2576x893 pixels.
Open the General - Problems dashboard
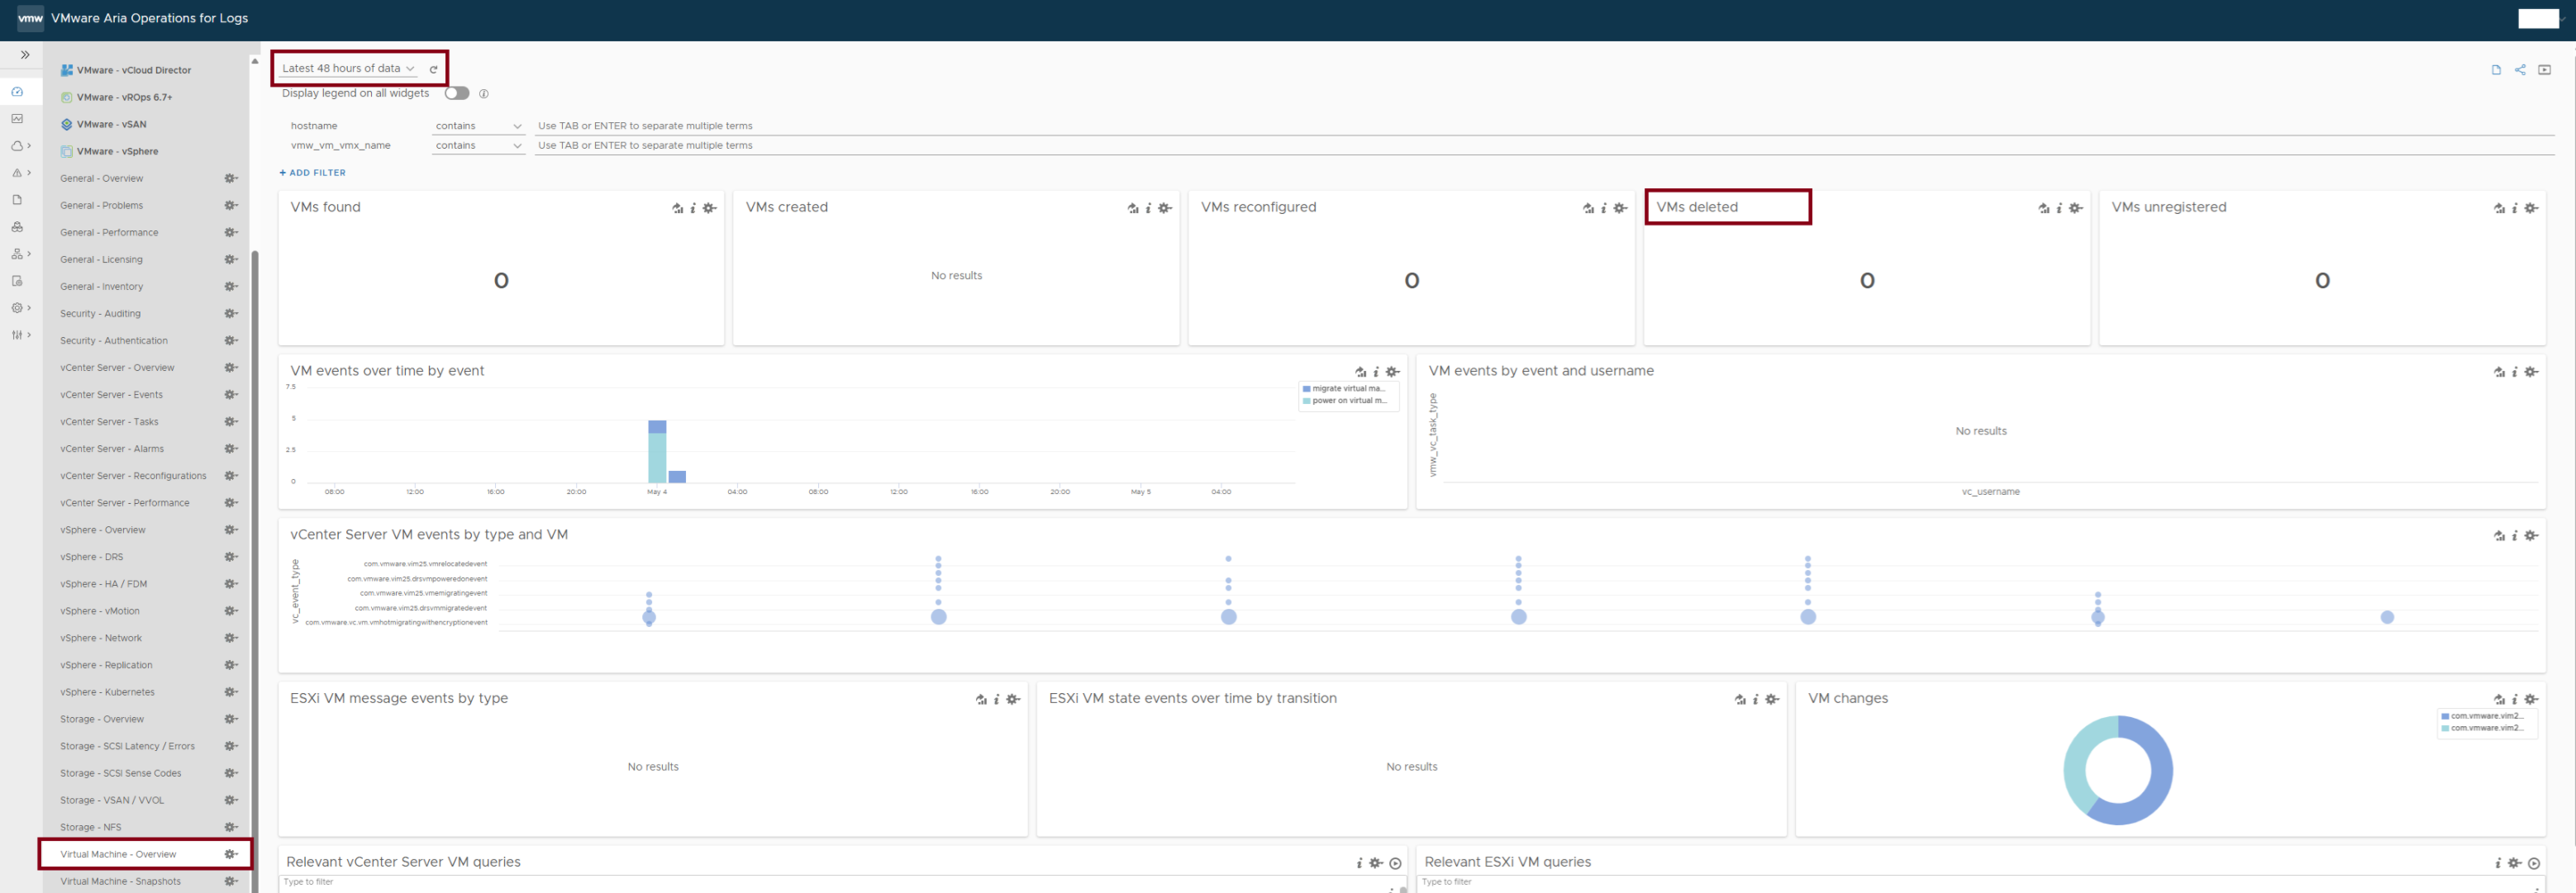pos(101,206)
